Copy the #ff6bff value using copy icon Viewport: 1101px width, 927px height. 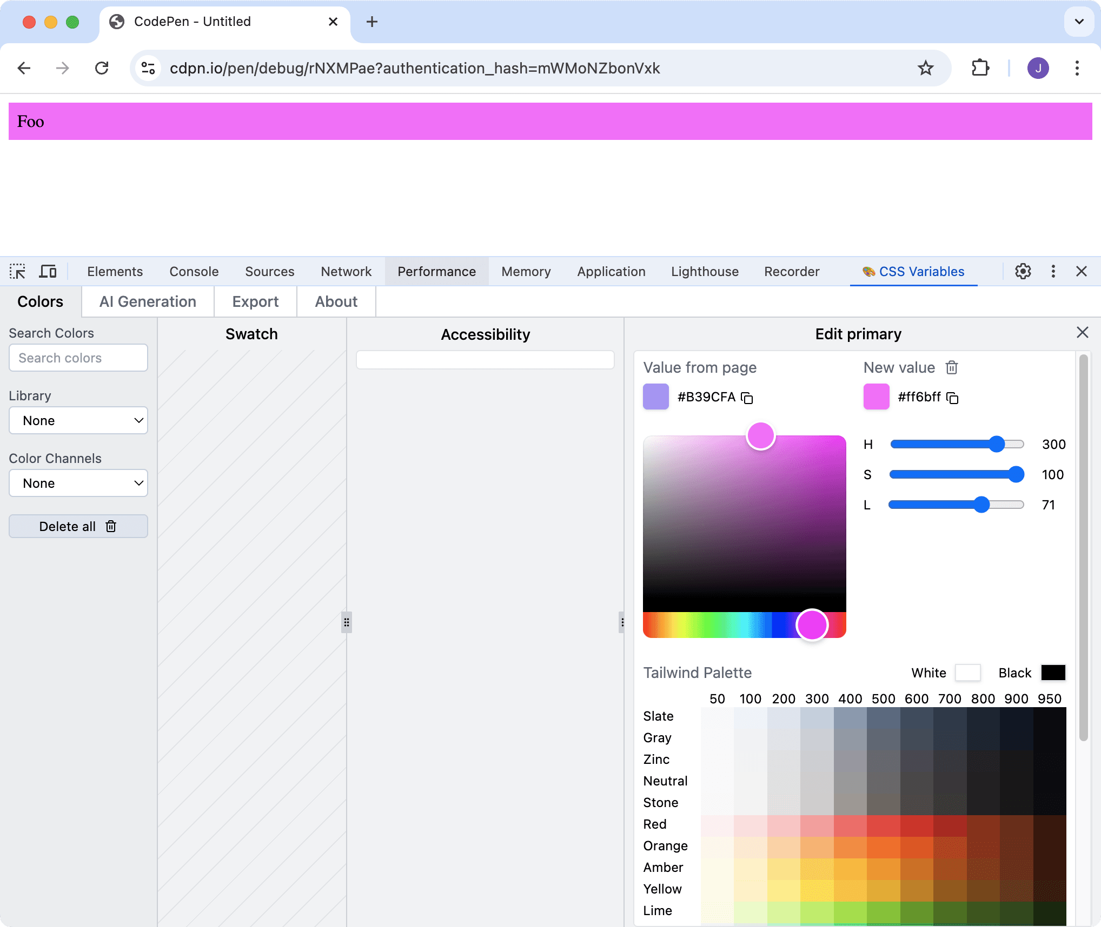(x=953, y=398)
